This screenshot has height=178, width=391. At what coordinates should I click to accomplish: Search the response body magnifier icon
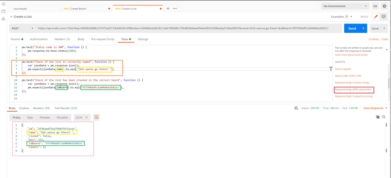point(384,117)
